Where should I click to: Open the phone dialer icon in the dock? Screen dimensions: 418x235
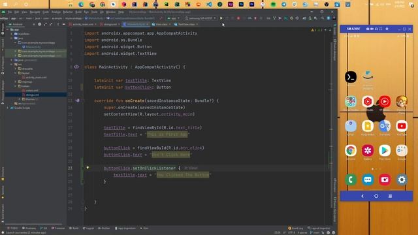(351, 180)
